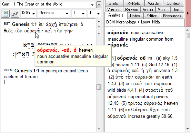Click scroll-up arrow of verse pane scrollbar

(99, 22)
